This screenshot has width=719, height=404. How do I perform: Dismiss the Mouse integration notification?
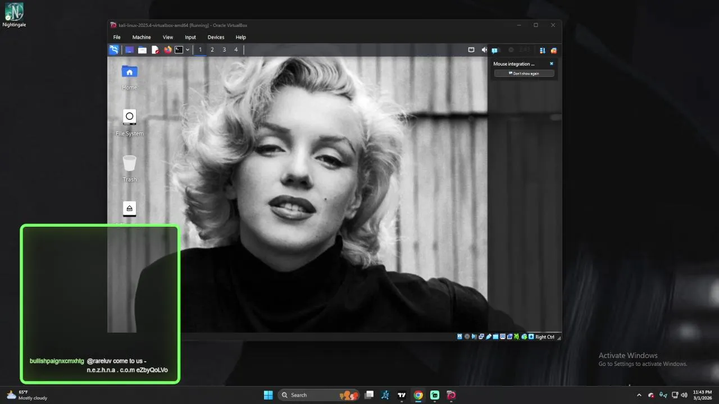552,63
